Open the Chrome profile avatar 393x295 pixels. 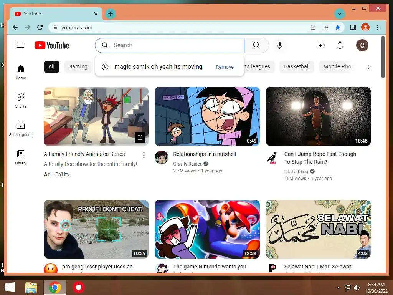click(365, 27)
